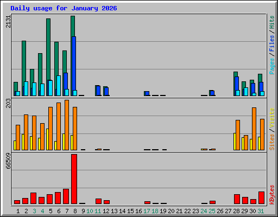Click the red KBytes bar for day 25

point(212,202)
